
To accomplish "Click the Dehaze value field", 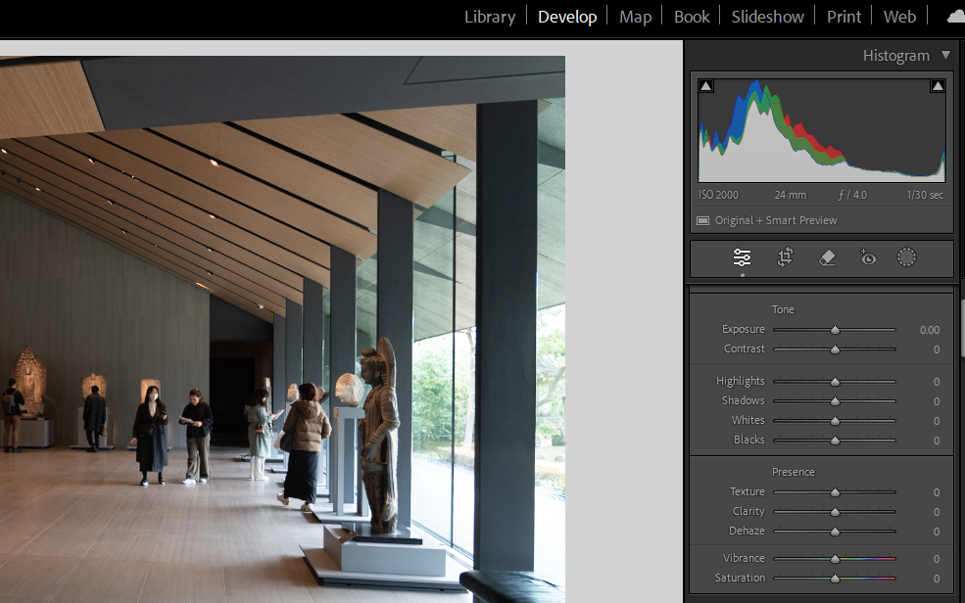I will 936,532.
